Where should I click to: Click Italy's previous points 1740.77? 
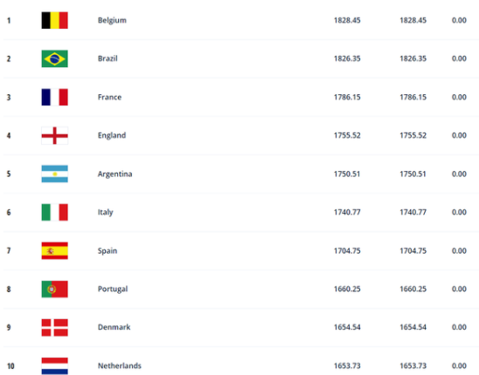click(x=413, y=212)
